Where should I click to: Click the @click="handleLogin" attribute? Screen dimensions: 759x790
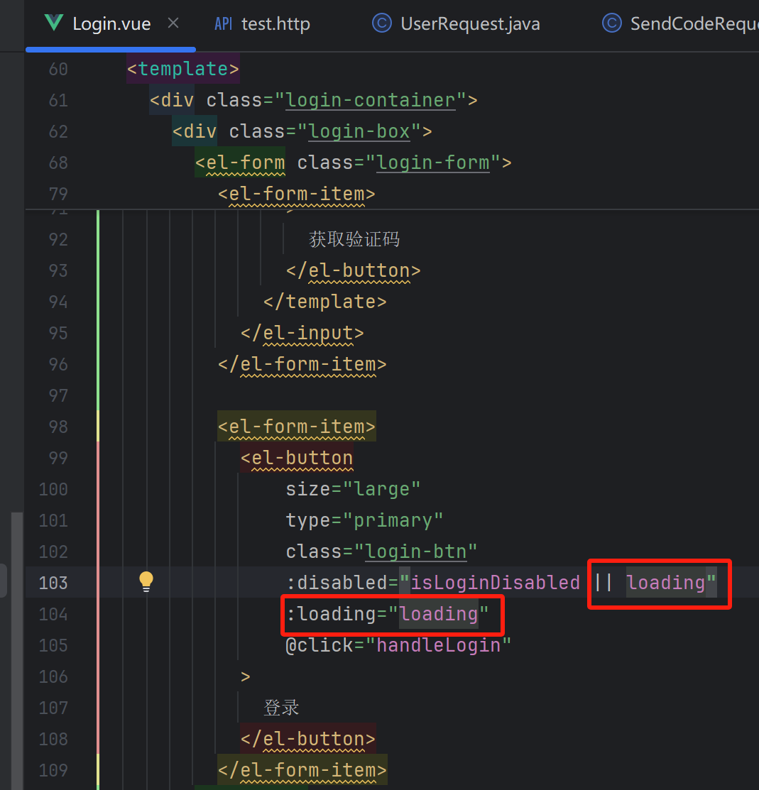(x=398, y=645)
